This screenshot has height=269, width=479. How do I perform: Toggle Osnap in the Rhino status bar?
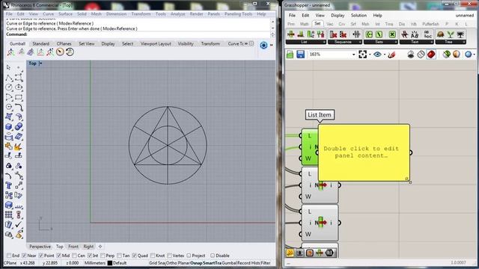coord(196,263)
